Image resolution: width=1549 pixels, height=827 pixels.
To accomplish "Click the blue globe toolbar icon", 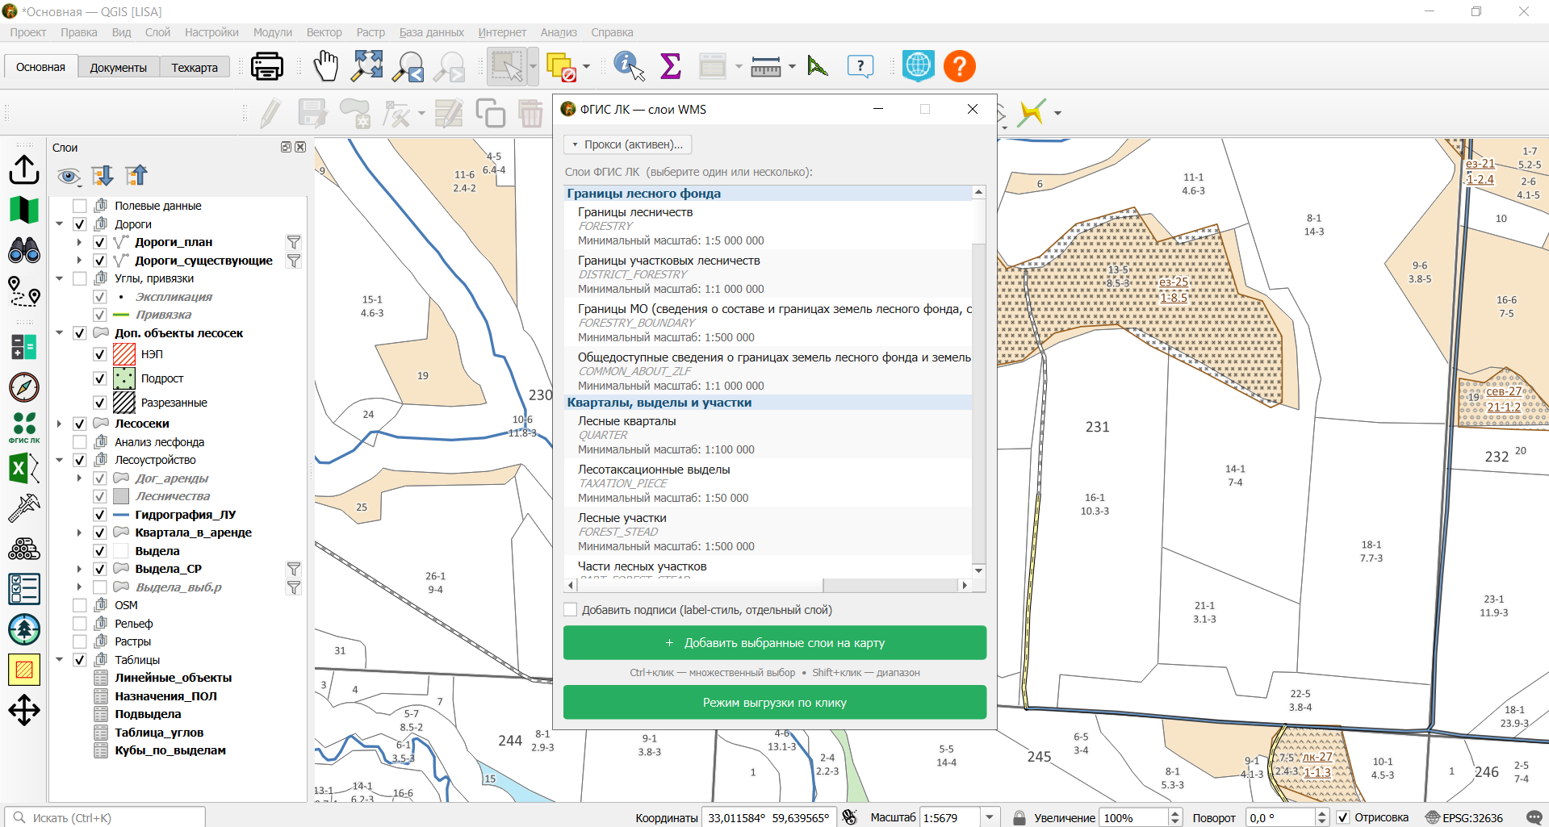I will tap(919, 66).
